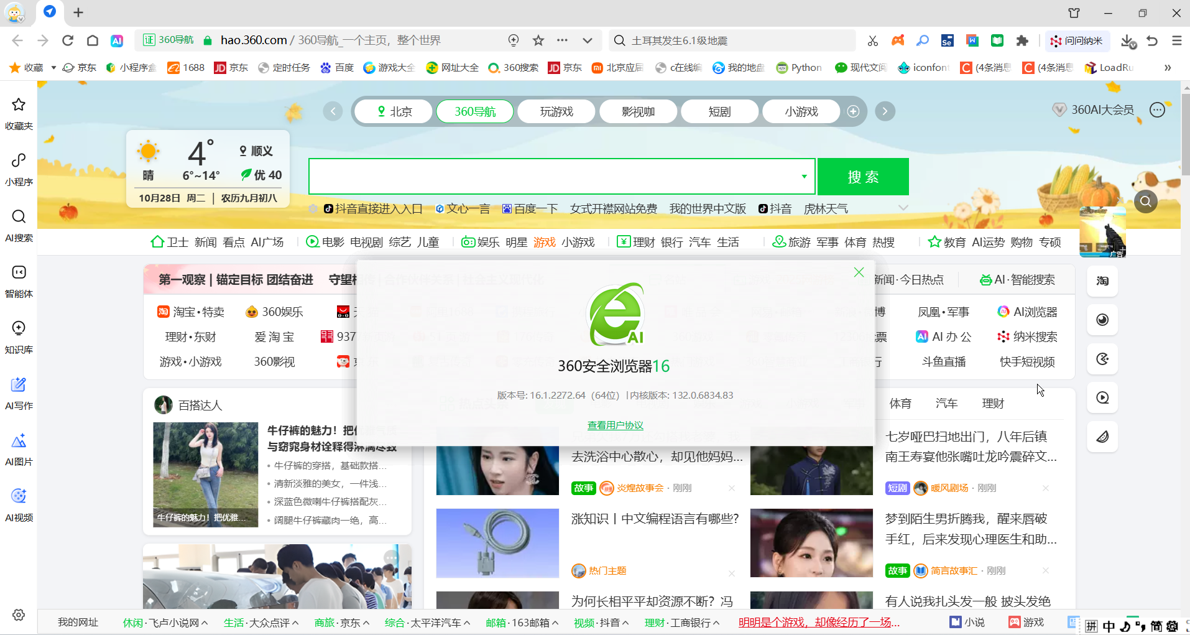Open 智能体 from the left sidebar
The width and height of the screenshot is (1190, 635).
coord(19,280)
